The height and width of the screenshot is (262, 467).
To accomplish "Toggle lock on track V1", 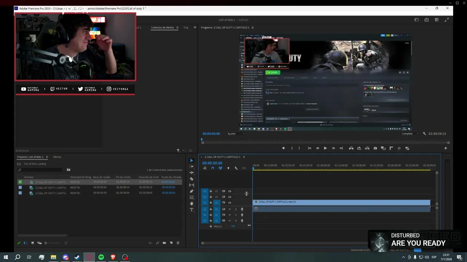I will tap(211, 203).
